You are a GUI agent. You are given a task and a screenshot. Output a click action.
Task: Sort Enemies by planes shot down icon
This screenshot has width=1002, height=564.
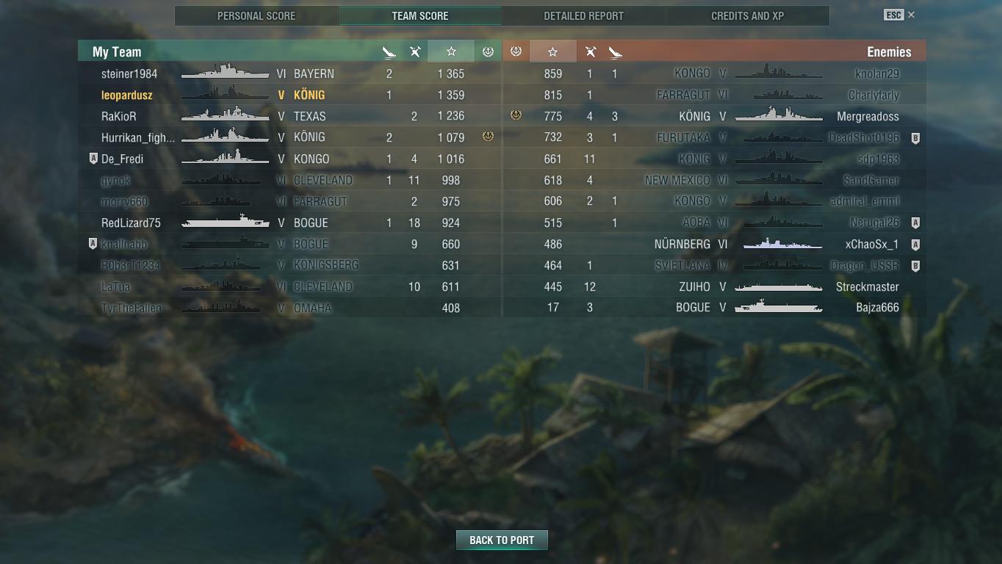pos(590,51)
